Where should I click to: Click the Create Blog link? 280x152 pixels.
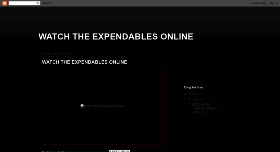tap(258, 3)
